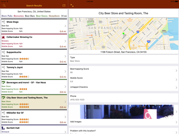Open Tommy's Joynt via its chevron
This screenshot has width=179, height=134.
coord(65,72)
